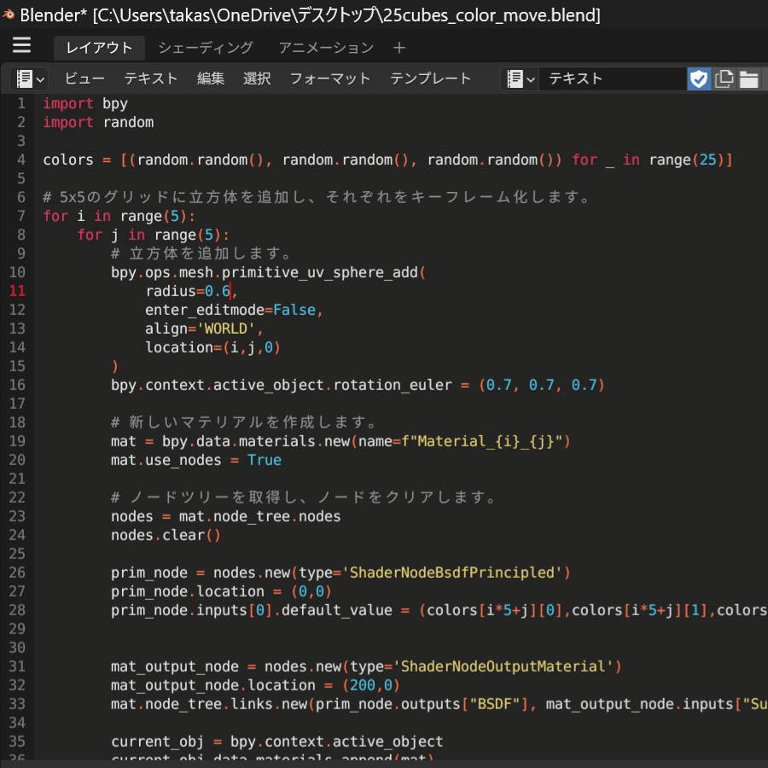This screenshot has width=768, height=768.
Task: Click the text editor type icon at top-left
Action: [24, 79]
